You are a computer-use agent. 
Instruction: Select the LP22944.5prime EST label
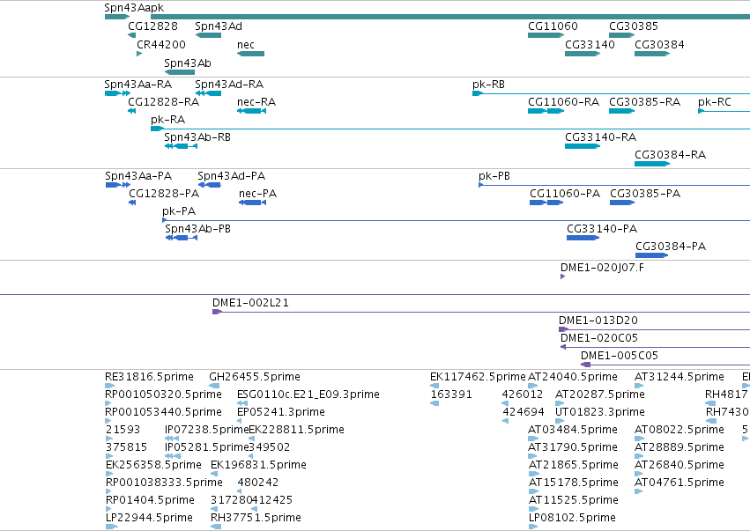(x=149, y=519)
